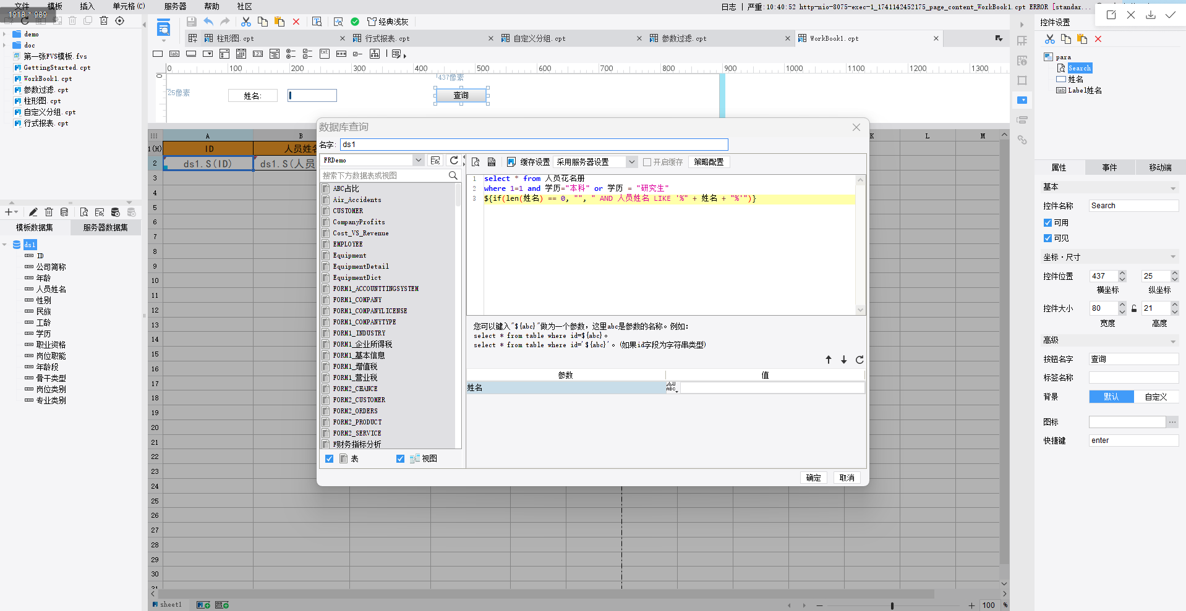This screenshot has width=1186, height=611.
Task: Toggle the 表 checkbox in query dialog
Action: point(329,458)
